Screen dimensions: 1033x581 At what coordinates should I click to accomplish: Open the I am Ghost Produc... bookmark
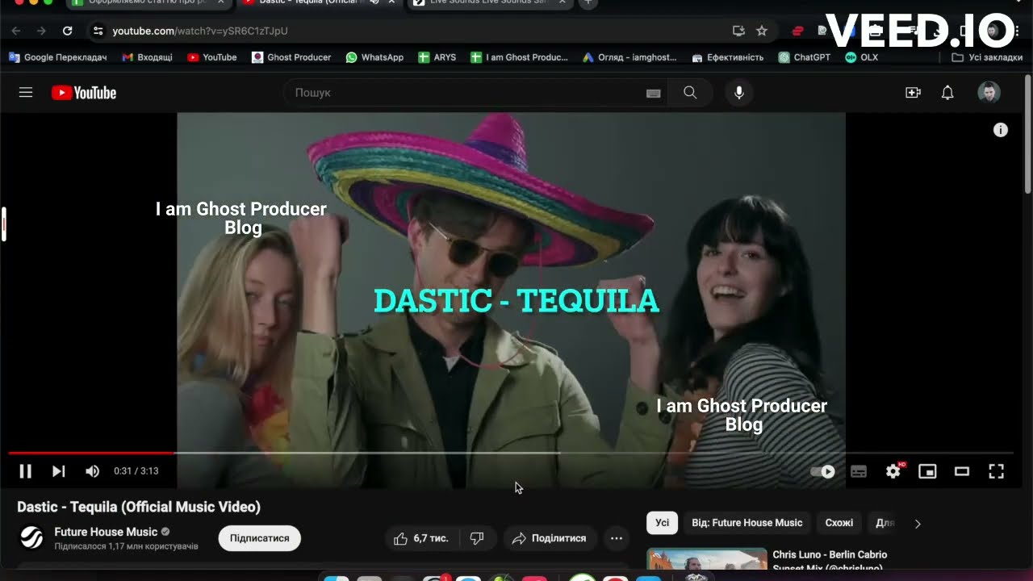click(519, 57)
